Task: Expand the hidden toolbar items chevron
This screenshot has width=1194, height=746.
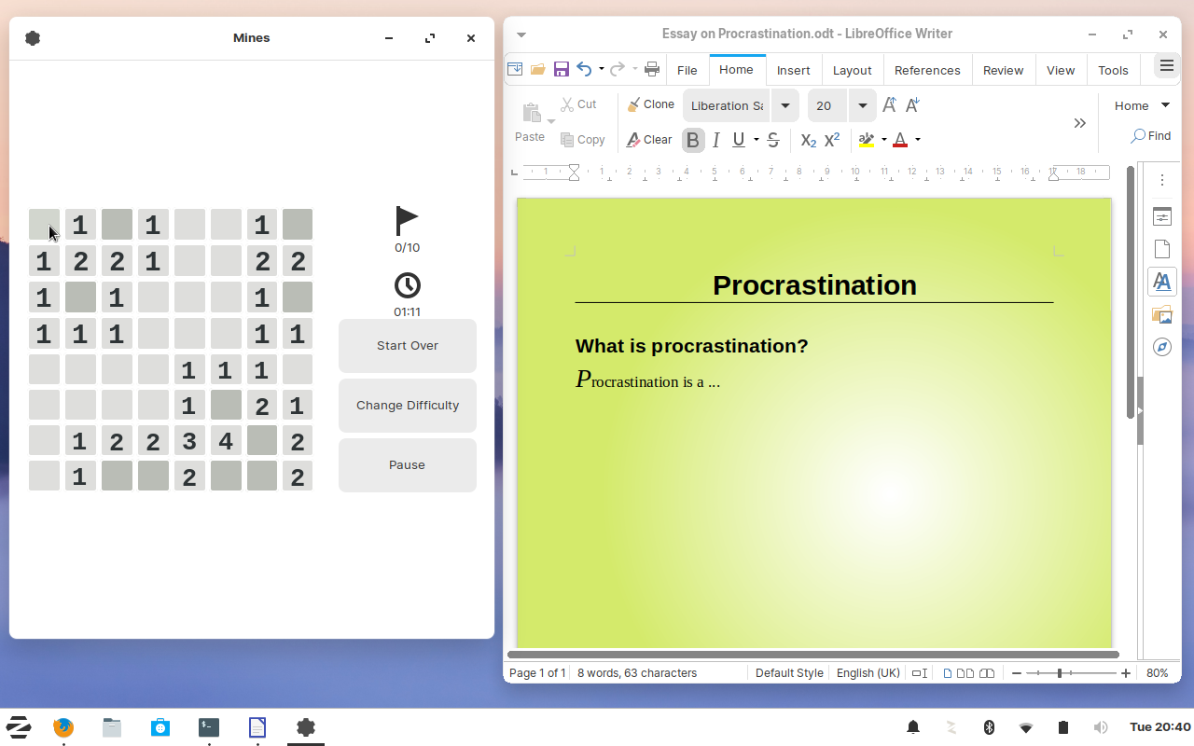Action: tap(1080, 123)
